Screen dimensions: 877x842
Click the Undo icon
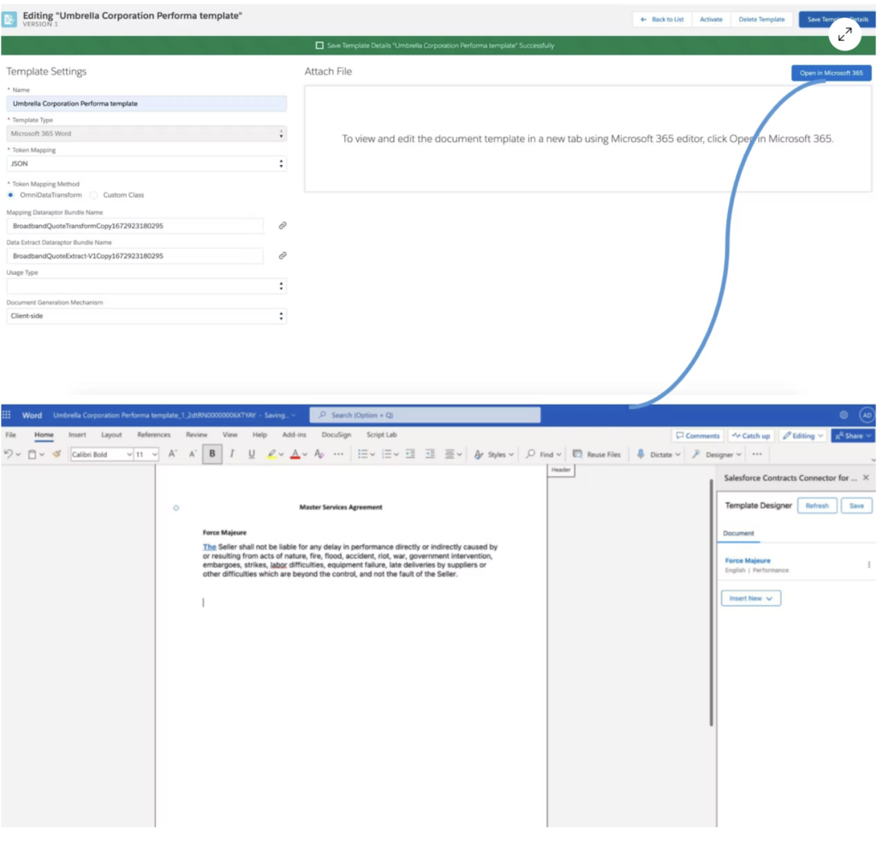pyautogui.click(x=9, y=453)
